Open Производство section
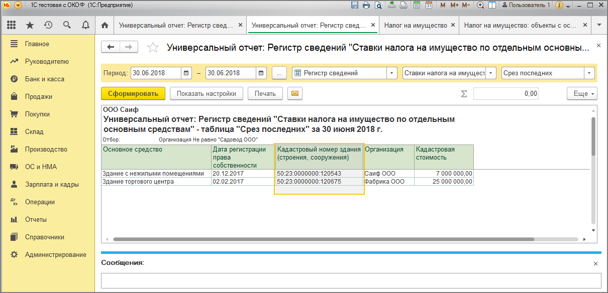Screen dimensions: 608x293 47,150
